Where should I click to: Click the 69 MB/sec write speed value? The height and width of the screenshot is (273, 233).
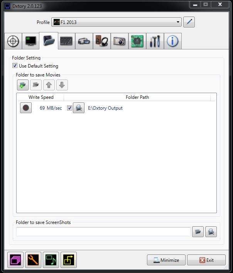(51, 108)
